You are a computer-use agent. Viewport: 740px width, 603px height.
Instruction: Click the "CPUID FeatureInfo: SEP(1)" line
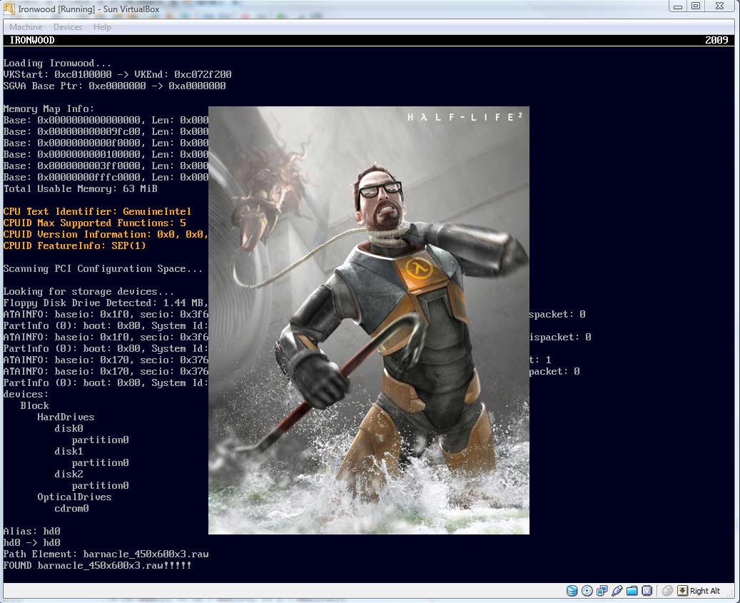click(x=74, y=245)
